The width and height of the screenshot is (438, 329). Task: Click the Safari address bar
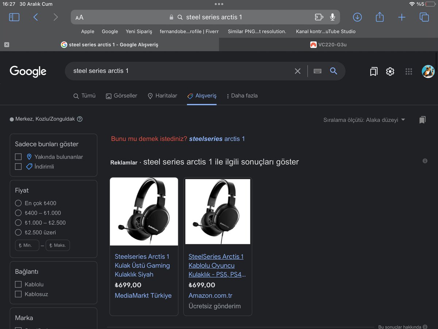[205, 17]
